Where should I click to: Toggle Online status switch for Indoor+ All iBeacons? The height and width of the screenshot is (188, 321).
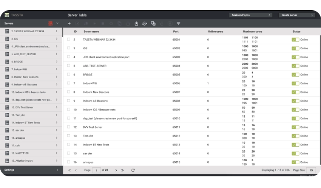point(295,101)
